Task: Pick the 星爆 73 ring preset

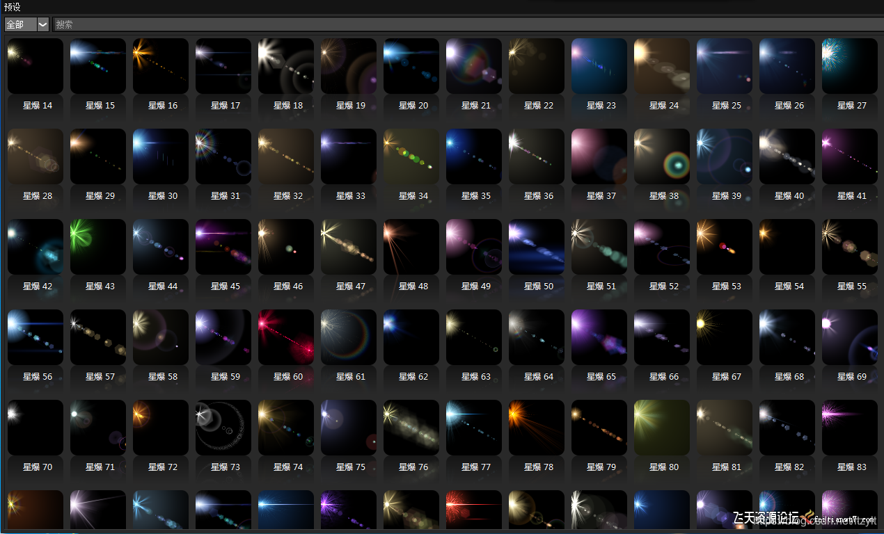Action: (x=223, y=428)
